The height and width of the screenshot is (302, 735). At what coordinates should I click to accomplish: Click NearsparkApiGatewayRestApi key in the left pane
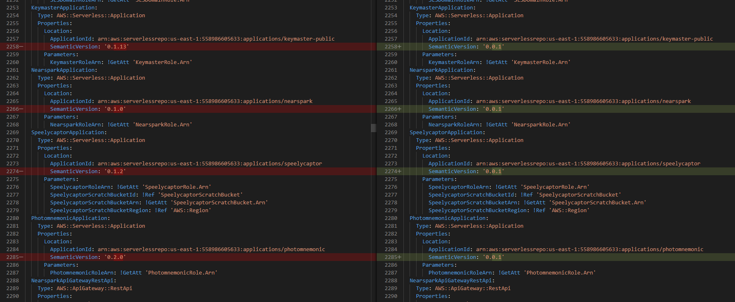[x=72, y=281]
